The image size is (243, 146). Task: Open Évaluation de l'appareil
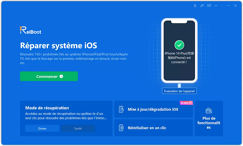coord(179,91)
